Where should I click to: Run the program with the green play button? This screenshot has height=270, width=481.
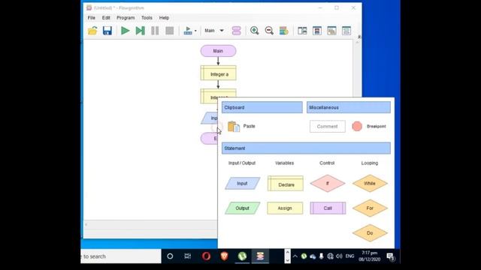(126, 31)
